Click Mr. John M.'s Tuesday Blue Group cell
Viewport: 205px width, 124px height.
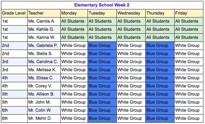point(102,102)
